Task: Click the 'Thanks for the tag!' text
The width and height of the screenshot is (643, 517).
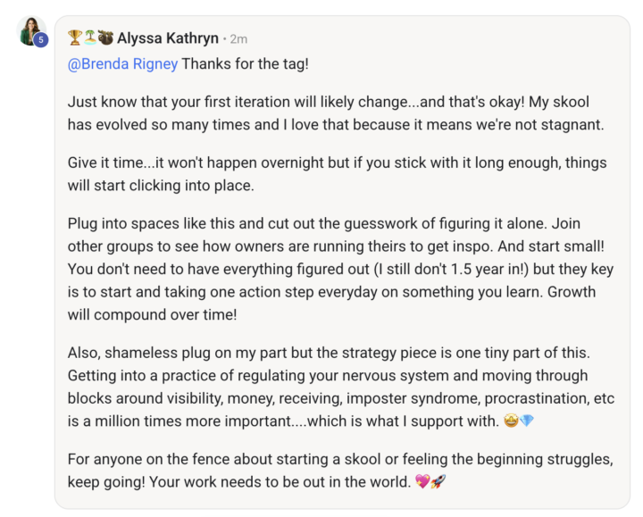Action: tap(245, 64)
